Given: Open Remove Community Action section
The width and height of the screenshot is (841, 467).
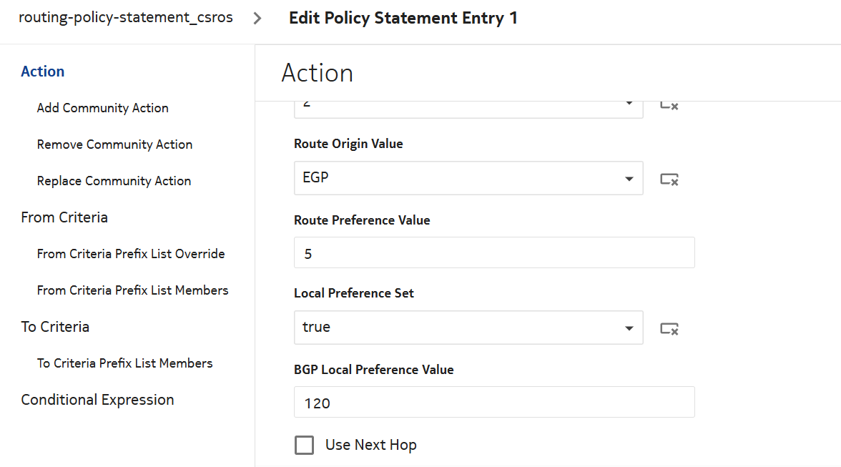Looking at the screenshot, I should 114,144.
